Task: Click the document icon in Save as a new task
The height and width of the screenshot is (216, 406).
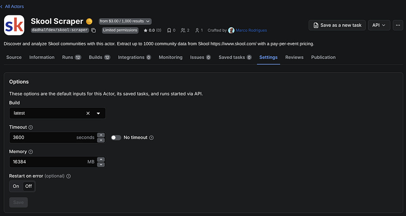Action: [x=316, y=25]
